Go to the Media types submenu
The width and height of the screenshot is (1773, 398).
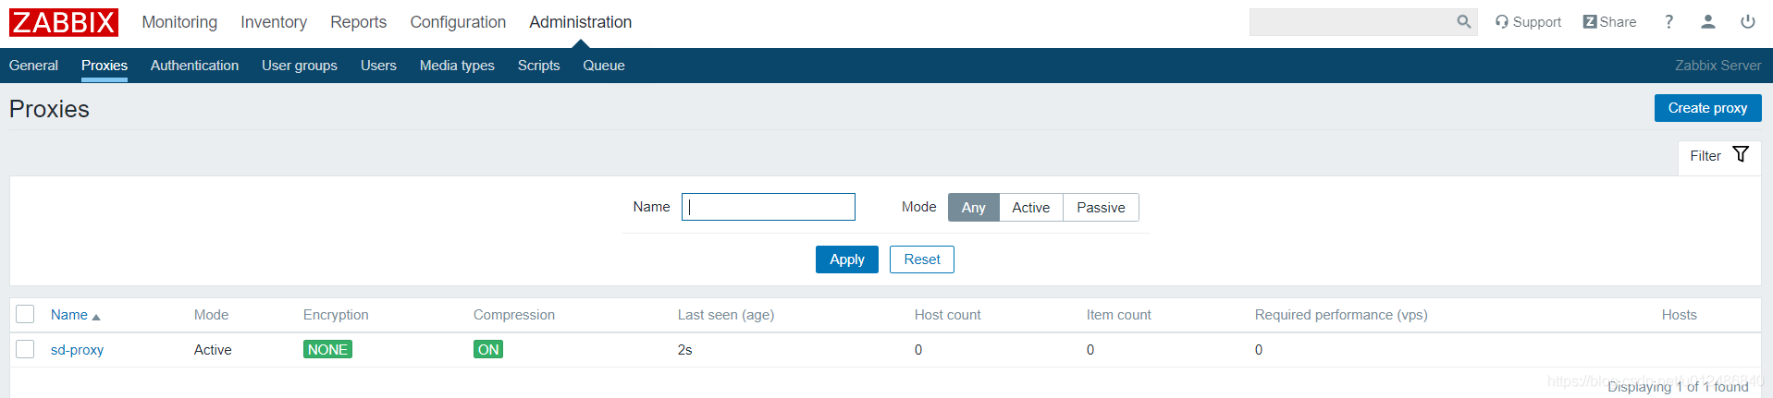[x=457, y=66]
